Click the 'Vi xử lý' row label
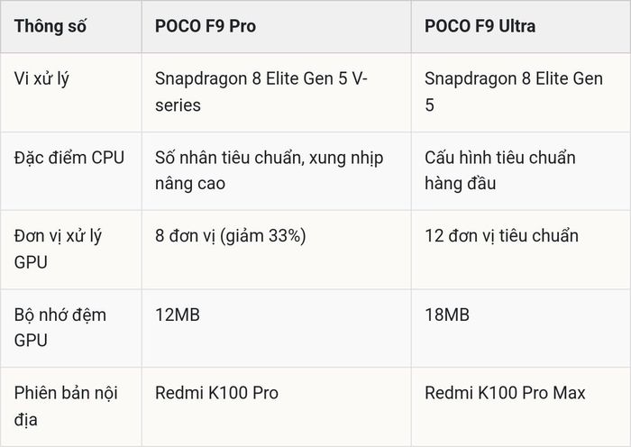This screenshot has height=447, width=631. (41, 79)
